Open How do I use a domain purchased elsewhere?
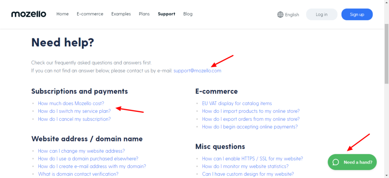Viewport: 389px width, 178px height. [x=88, y=158]
